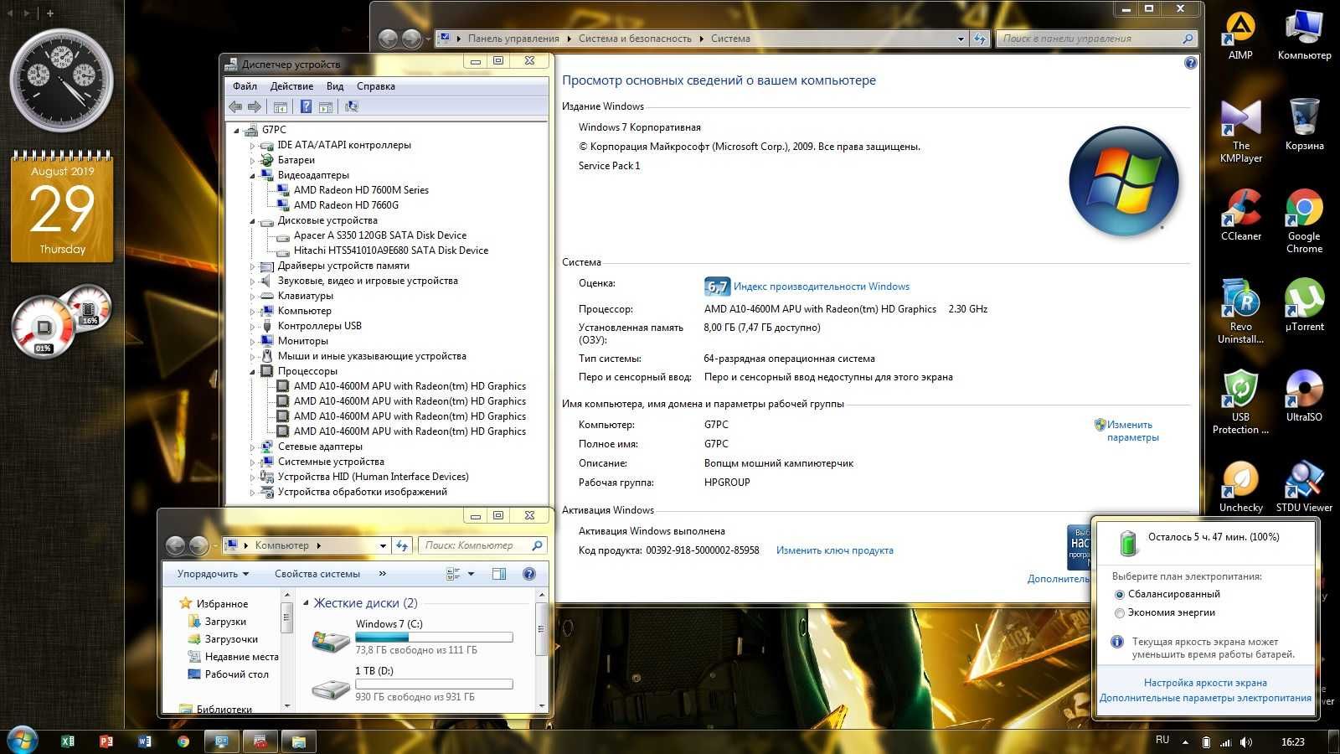The height and width of the screenshot is (754, 1340).
Task: Expand the Сетевые адаптеры node
Action: click(x=252, y=447)
